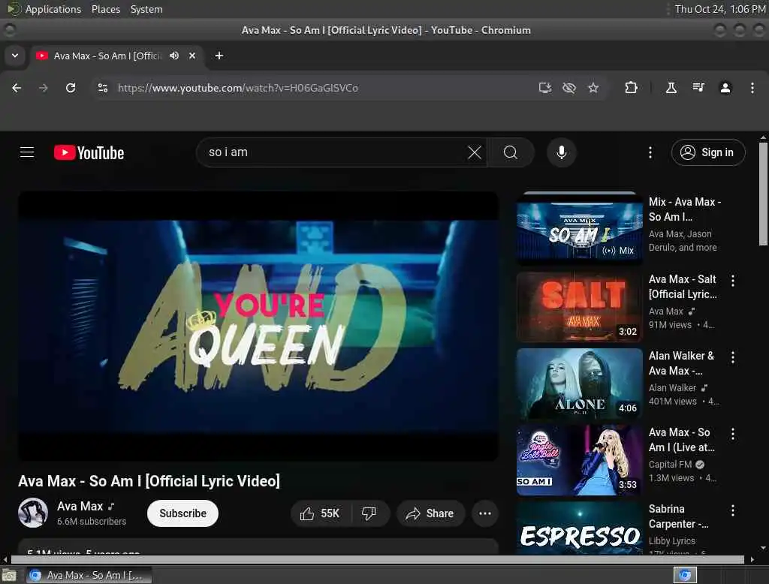
Task: Open tracking protection eye icon
Action: [569, 88]
